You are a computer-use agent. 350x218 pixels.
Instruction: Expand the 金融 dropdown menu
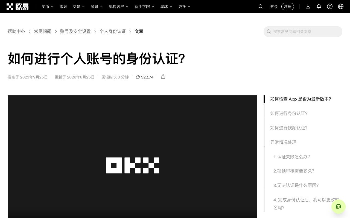97,7
